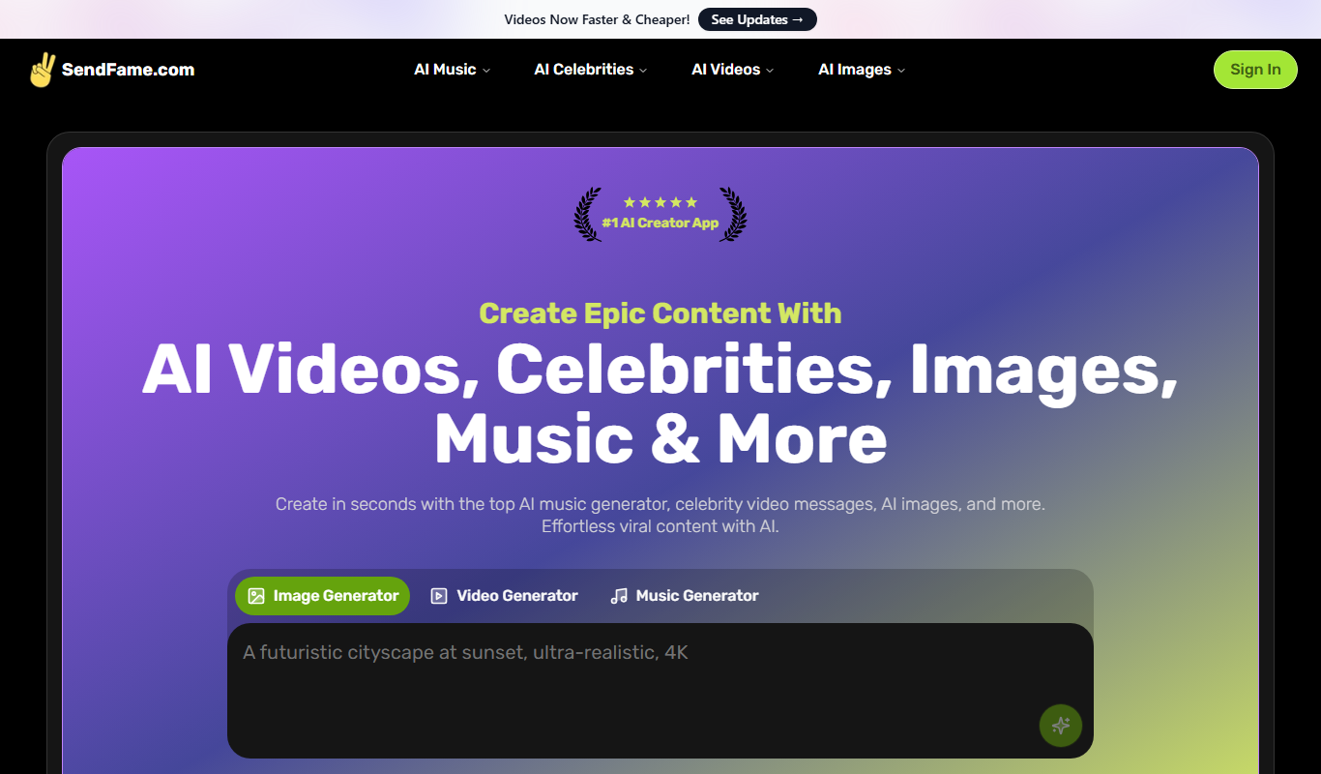This screenshot has width=1321, height=774.
Task: Switch to the Video Generator tab
Action: click(x=505, y=596)
